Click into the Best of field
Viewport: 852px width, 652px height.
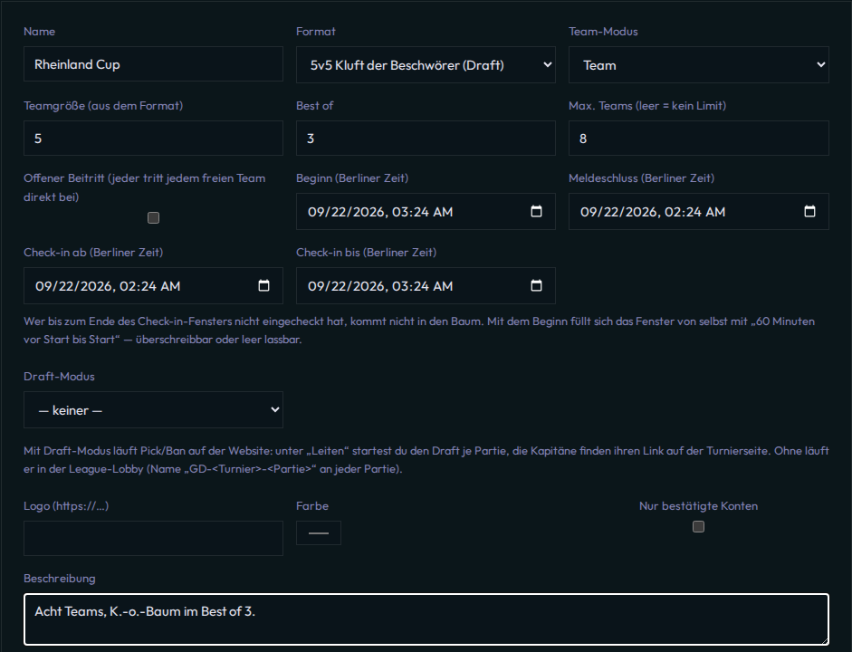click(x=426, y=138)
